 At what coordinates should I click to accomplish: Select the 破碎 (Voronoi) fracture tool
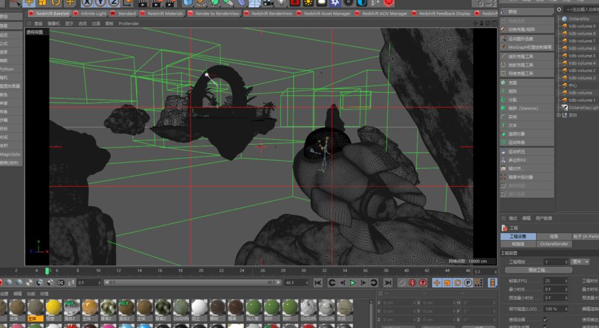[x=523, y=108]
